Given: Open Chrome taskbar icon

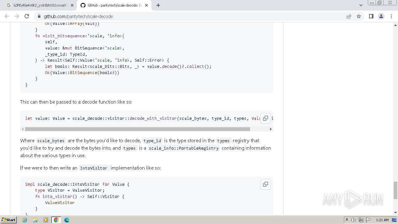Looking at the screenshot, I should [x=56, y=220].
